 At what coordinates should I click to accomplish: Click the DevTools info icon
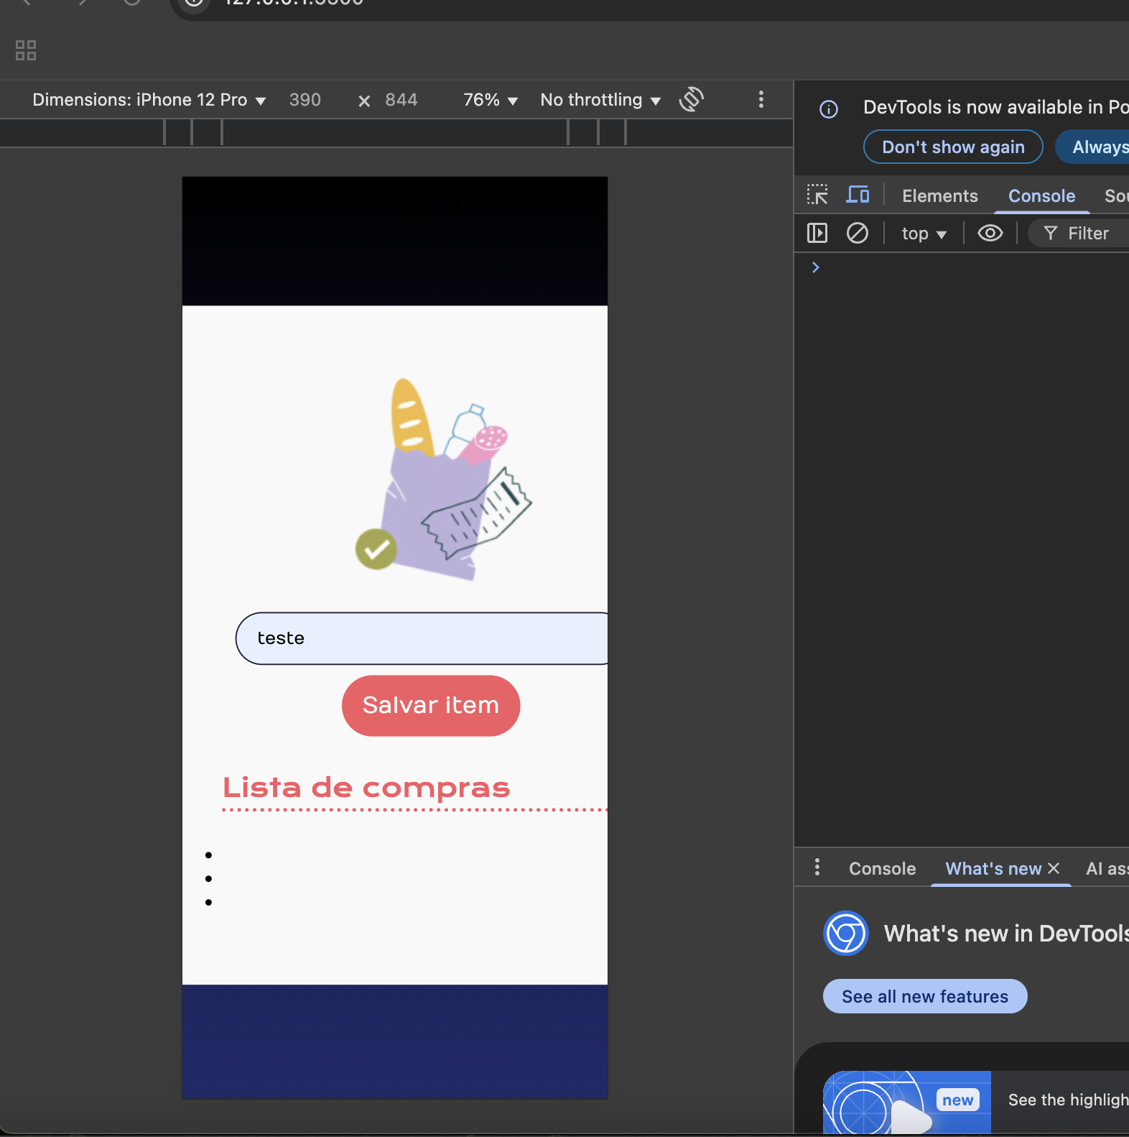[829, 109]
